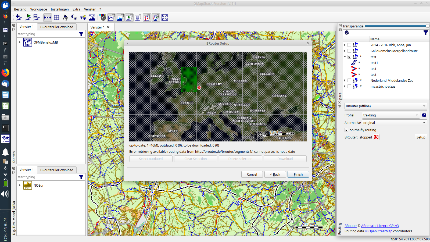The image size is (430, 242).
Task: Toggle the map Tip tooltip icon
Action: coord(83,18)
